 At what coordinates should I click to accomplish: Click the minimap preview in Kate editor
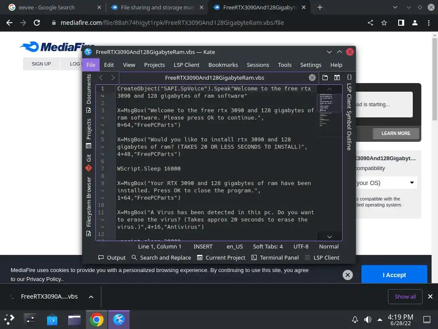point(329,110)
